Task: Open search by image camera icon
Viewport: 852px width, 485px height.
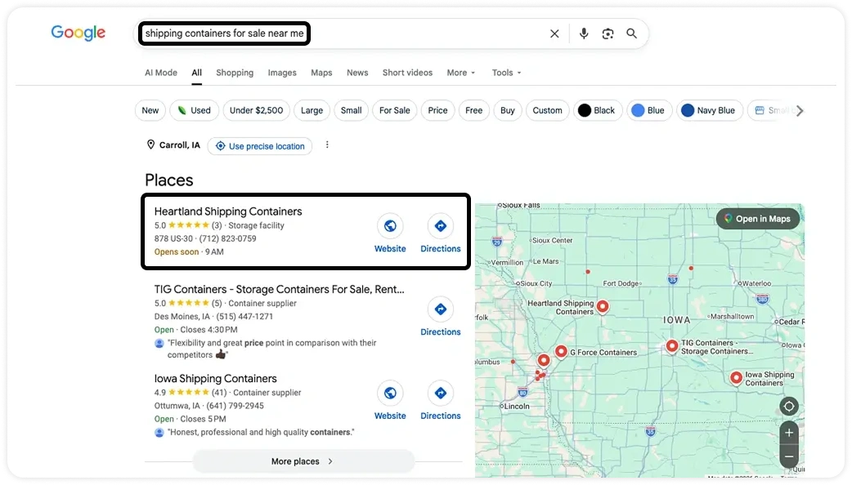Action: click(x=608, y=33)
